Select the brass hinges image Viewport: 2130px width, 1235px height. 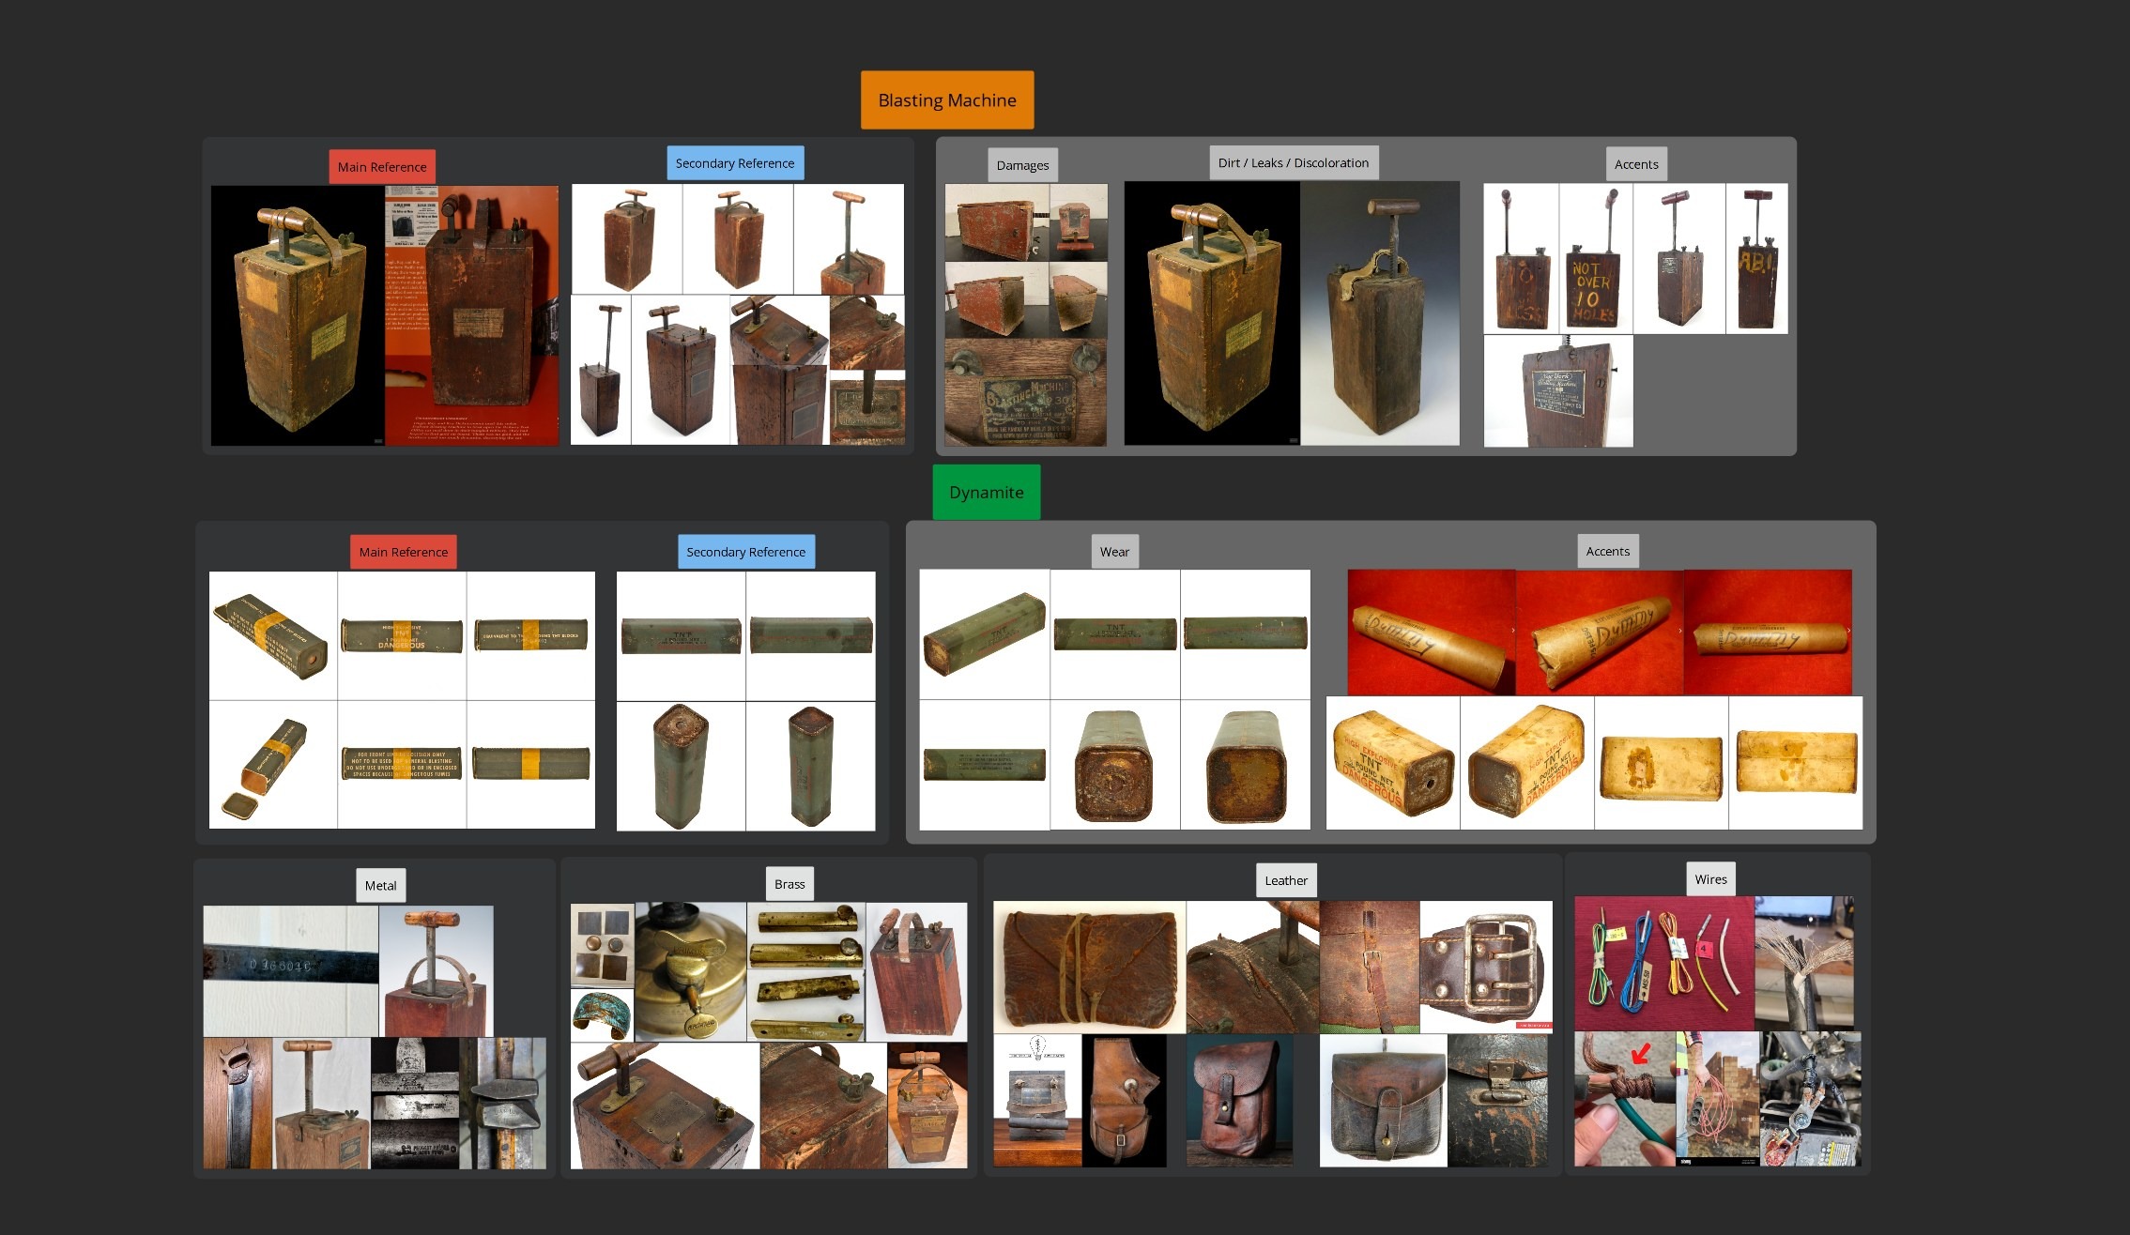point(806,972)
